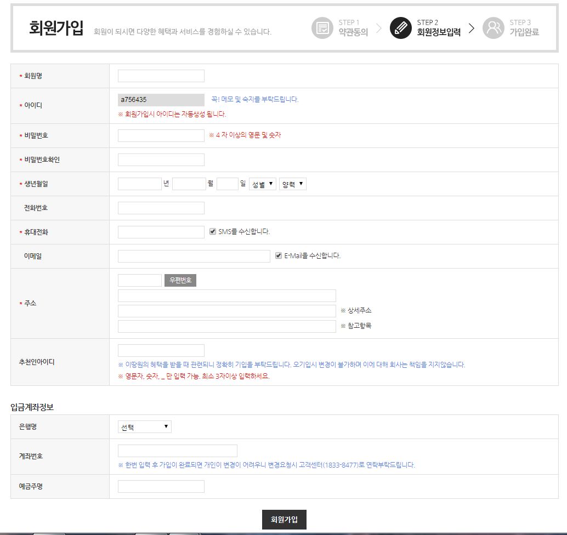Click the 휴대전화 input field

(x=161, y=232)
